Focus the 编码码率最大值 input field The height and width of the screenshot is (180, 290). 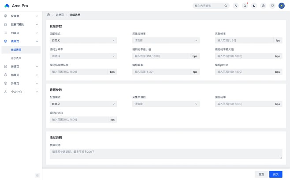[x=244, y=56]
